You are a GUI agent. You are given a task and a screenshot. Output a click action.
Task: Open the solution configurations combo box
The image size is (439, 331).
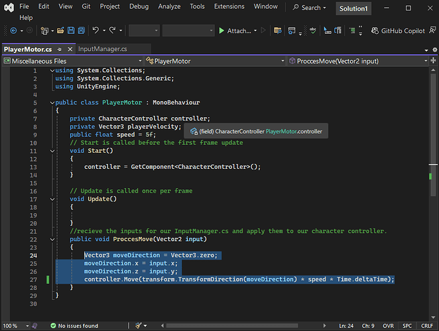pos(144,30)
